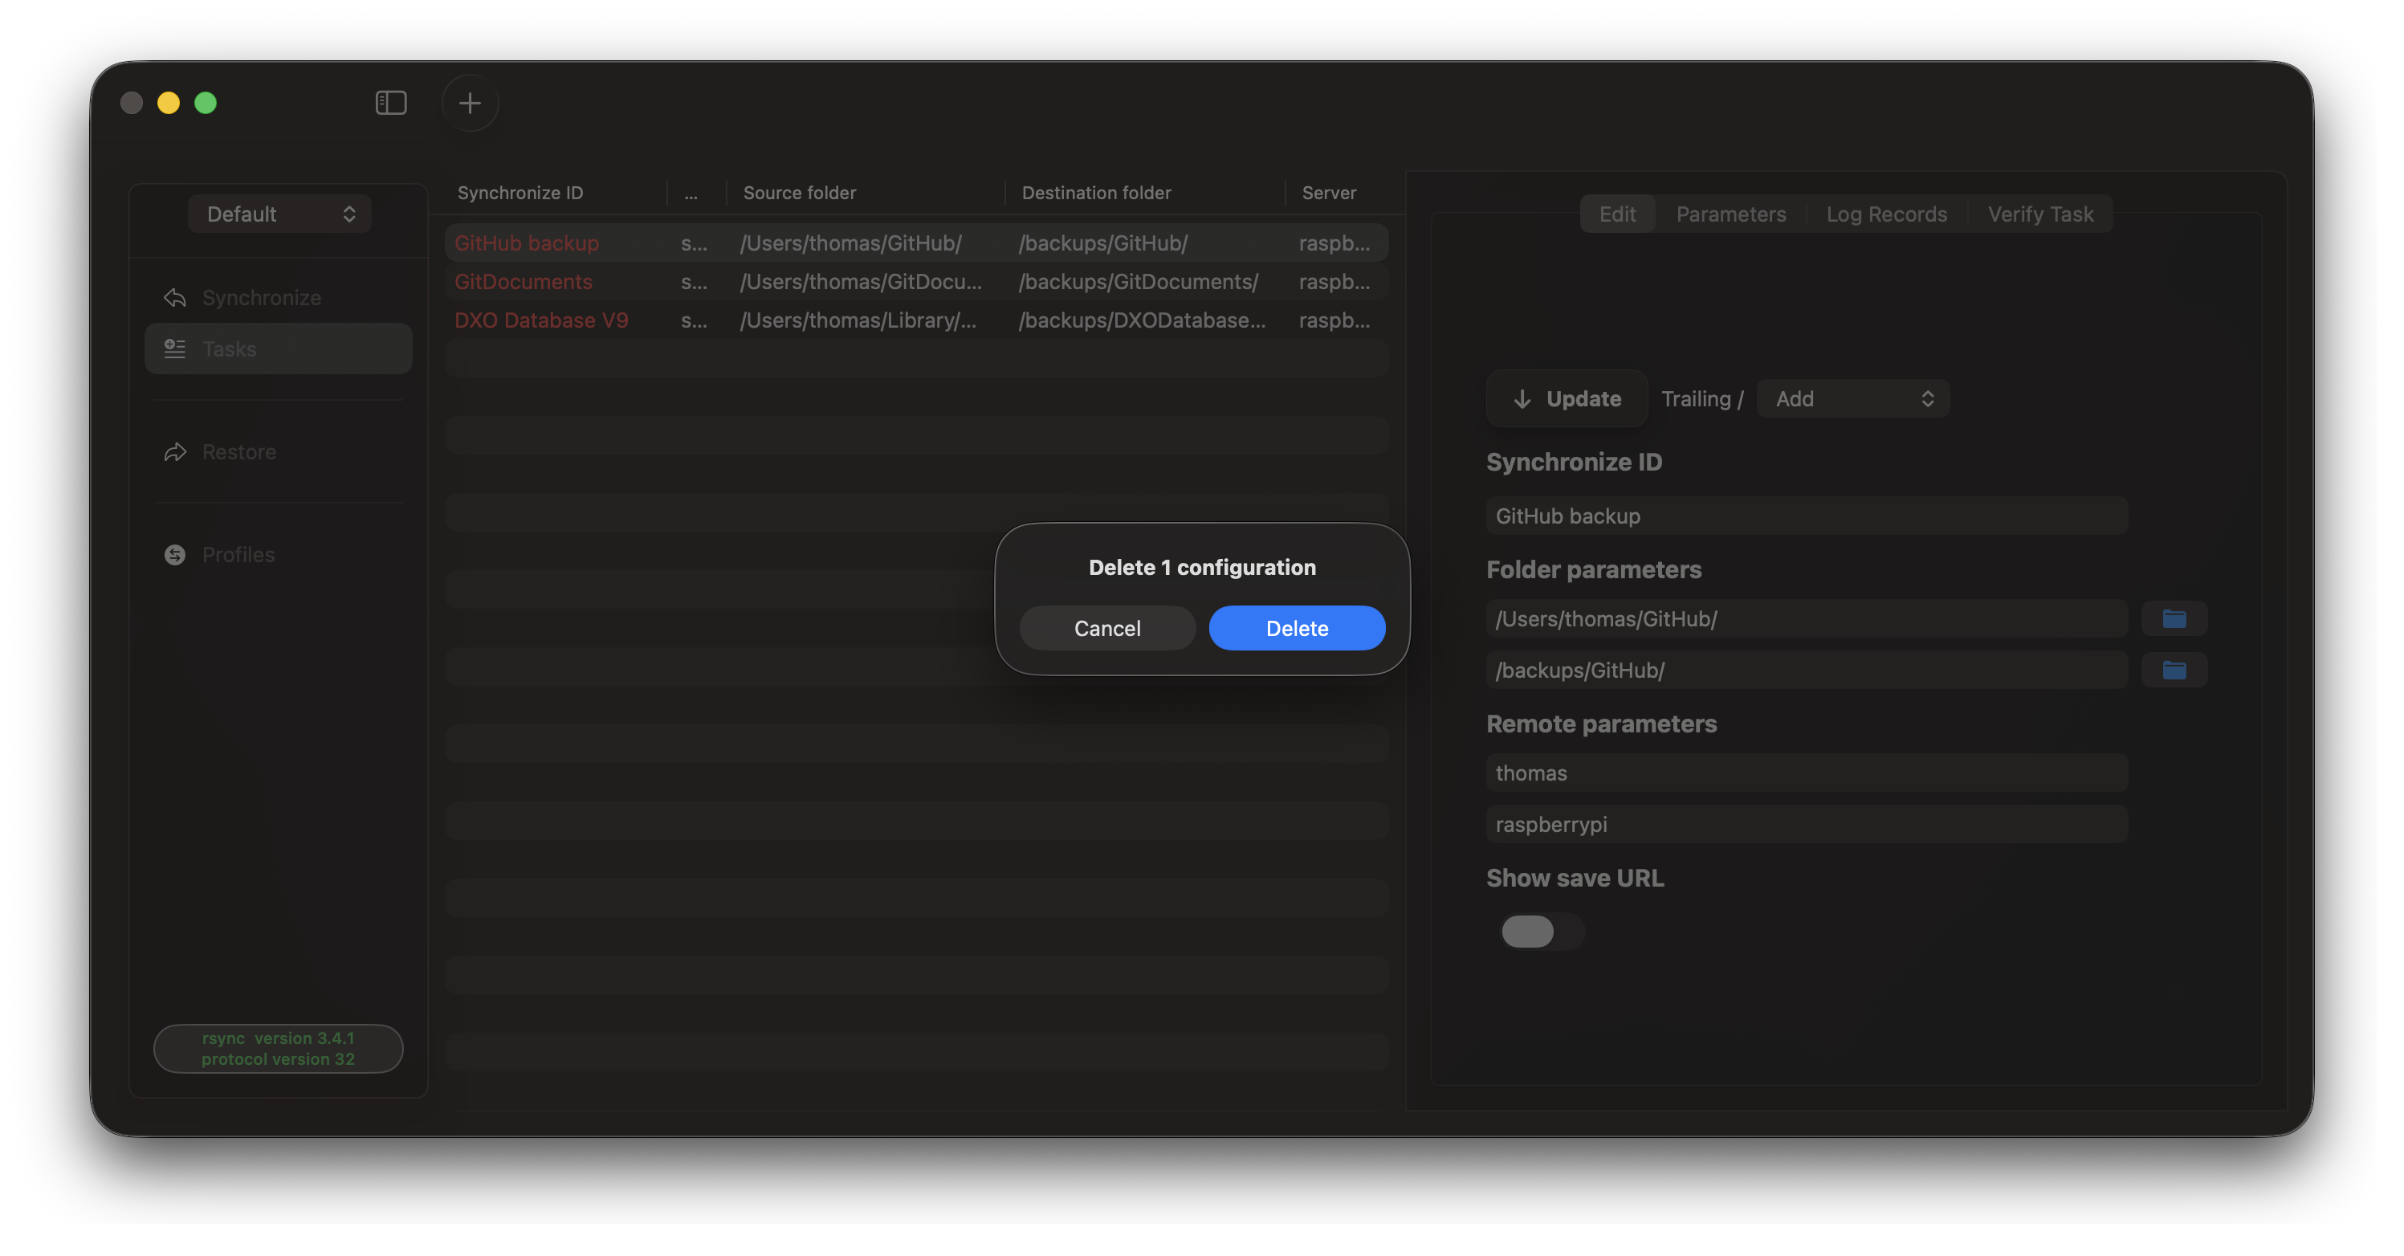2404x1256 pixels.
Task: Click the Synchronize arrow icon in sidebar
Action: pos(174,298)
